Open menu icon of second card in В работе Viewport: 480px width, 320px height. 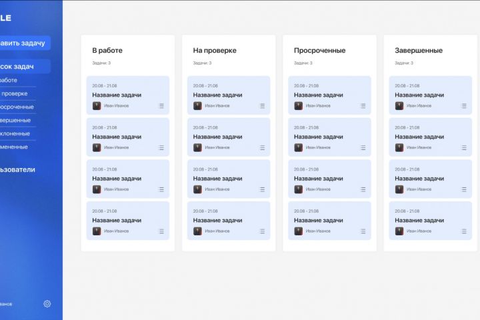161,147
